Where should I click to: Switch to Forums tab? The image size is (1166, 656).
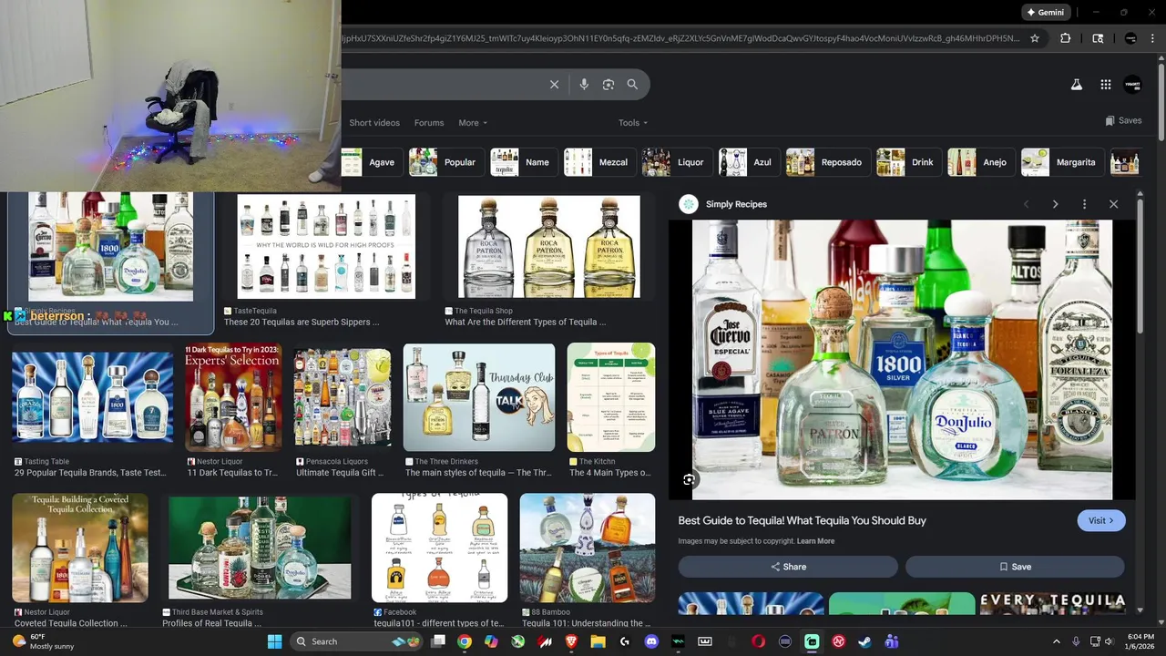pos(429,122)
